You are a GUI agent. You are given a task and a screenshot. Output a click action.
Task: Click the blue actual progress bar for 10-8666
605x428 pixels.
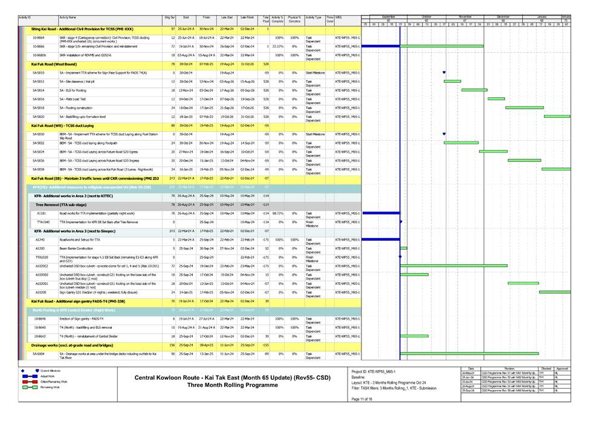pyautogui.click(x=381, y=46)
